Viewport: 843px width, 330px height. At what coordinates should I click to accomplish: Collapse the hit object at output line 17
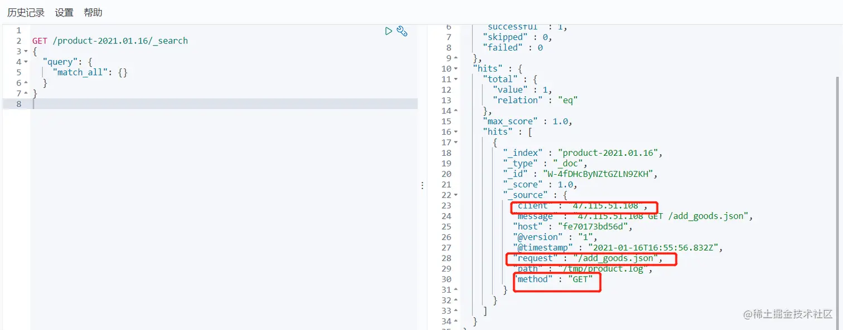[x=456, y=142]
